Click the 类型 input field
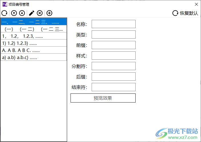This screenshot has width=201, height=142. click(114, 34)
